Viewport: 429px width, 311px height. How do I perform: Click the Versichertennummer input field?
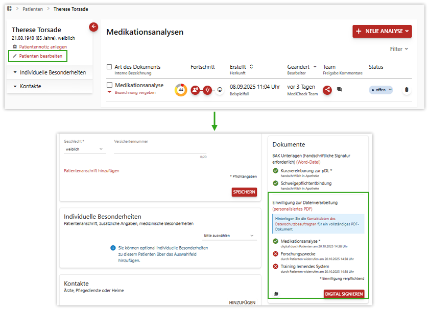(159, 149)
